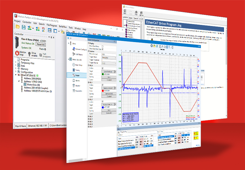Image resolution: width=245 pixels, height=170 pixels.
Task: Open the Tuning item in the drive sidebar
Action: 76,70
